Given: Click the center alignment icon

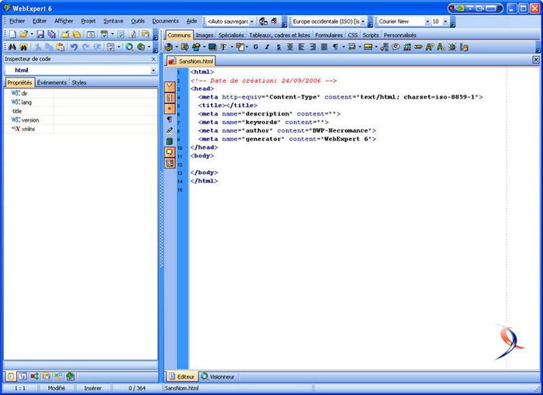Looking at the screenshot, I should (290, 47).
